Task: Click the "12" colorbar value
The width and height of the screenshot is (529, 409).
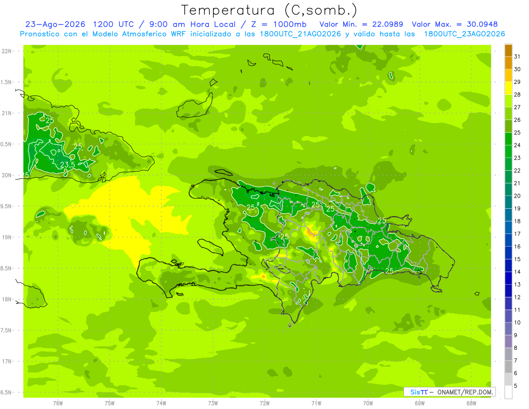Action: coord(517,297)
